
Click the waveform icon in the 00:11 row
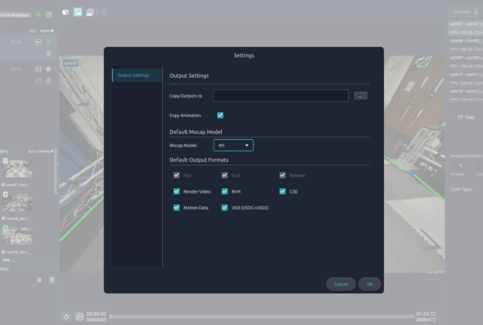click(x=38, y=69)
